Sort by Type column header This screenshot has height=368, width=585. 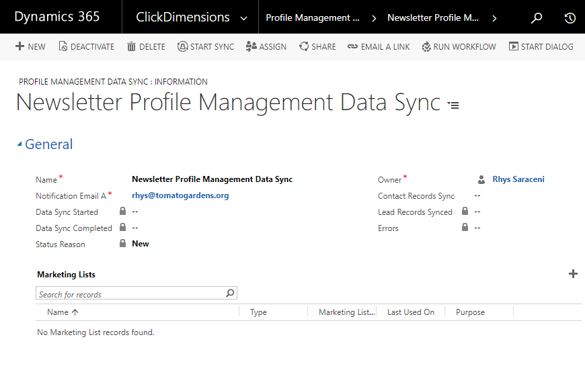pyautogui.click(x=259, y=312)
